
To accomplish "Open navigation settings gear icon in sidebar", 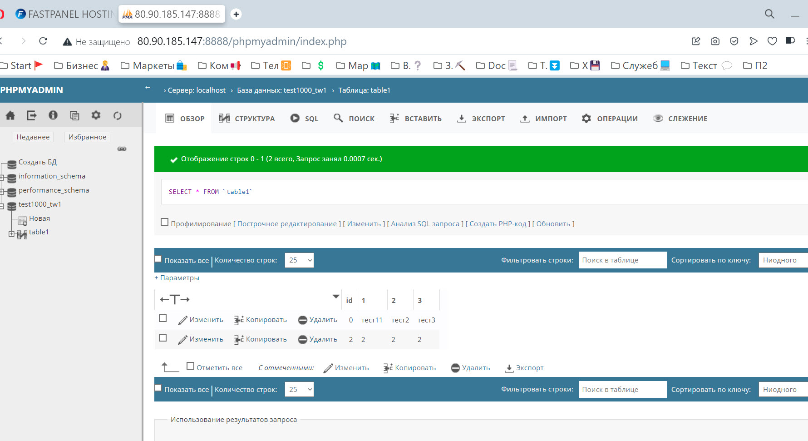I will [96, 115].
